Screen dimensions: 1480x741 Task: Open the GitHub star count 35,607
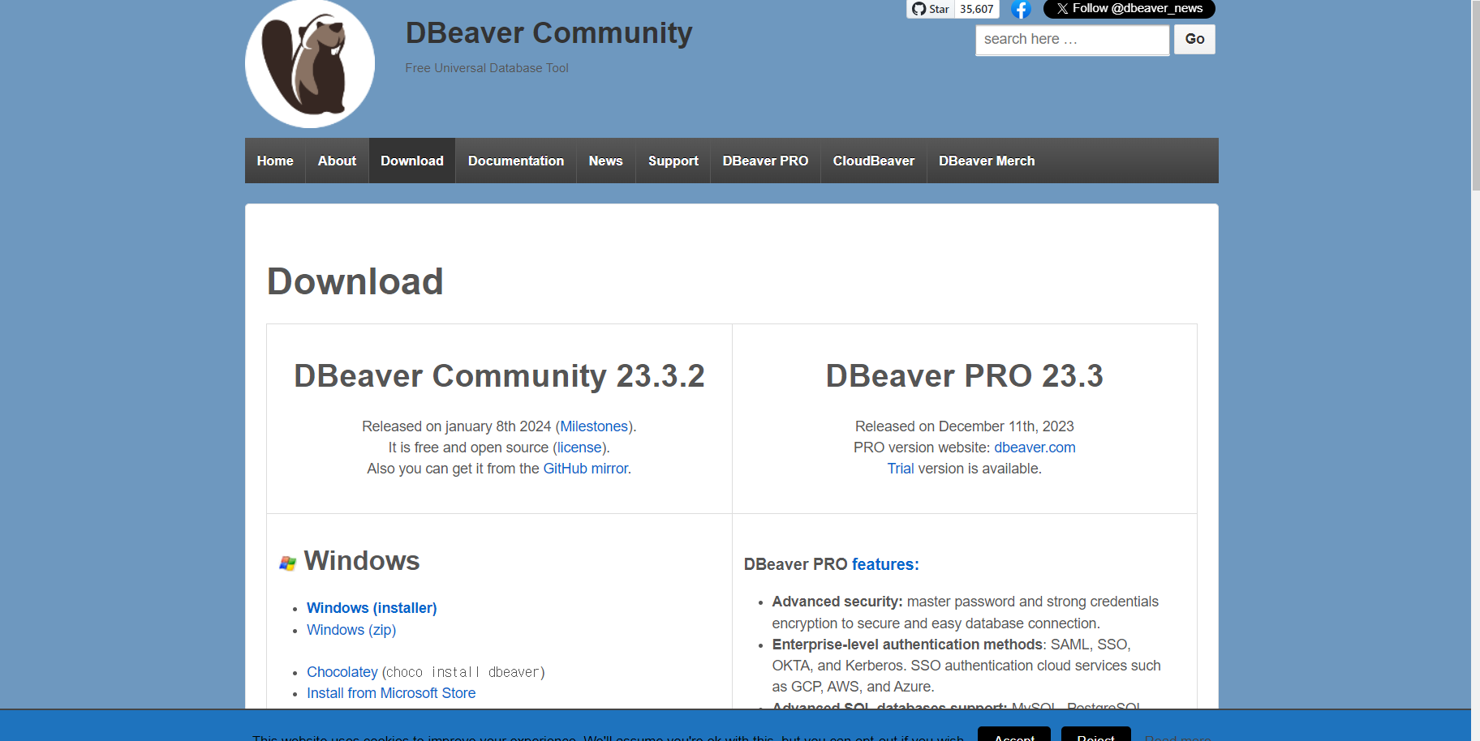tap(977, 9)
